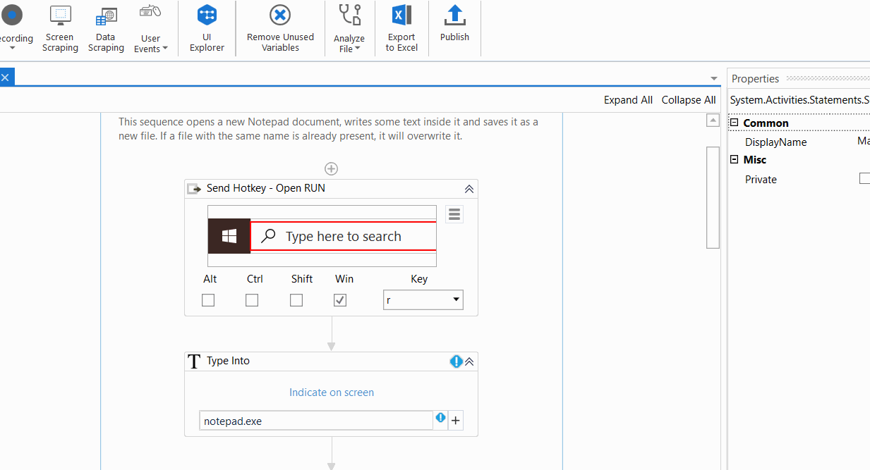
Task: Collapse the Common properties section
Action: pyautogui.click(x=734, y=123)
